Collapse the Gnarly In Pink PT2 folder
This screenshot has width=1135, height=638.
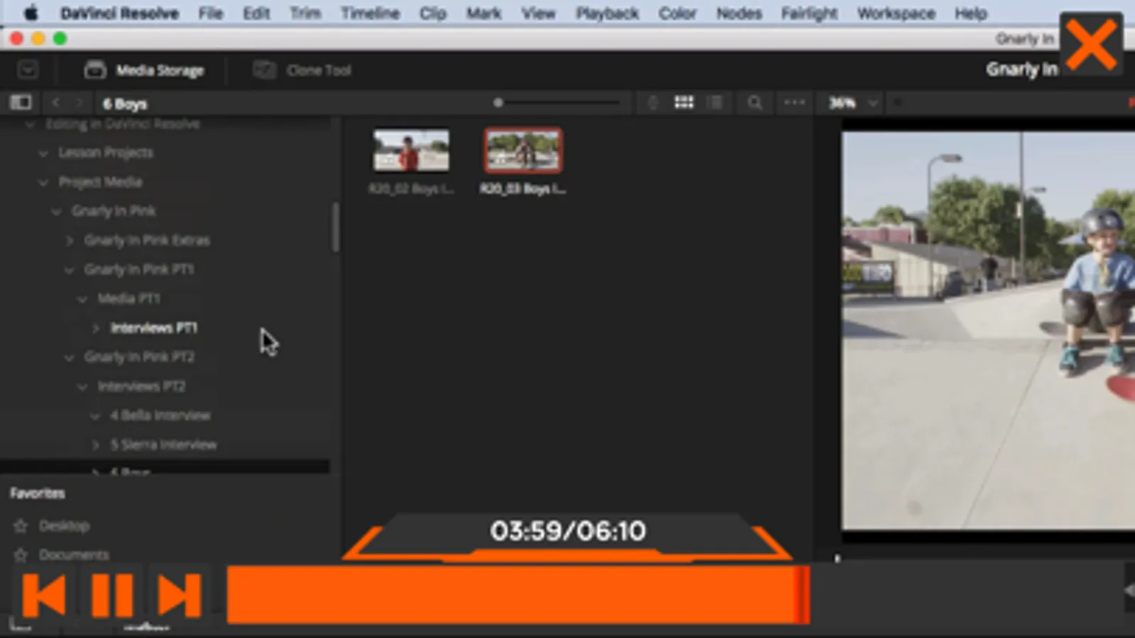coord(69,357)
